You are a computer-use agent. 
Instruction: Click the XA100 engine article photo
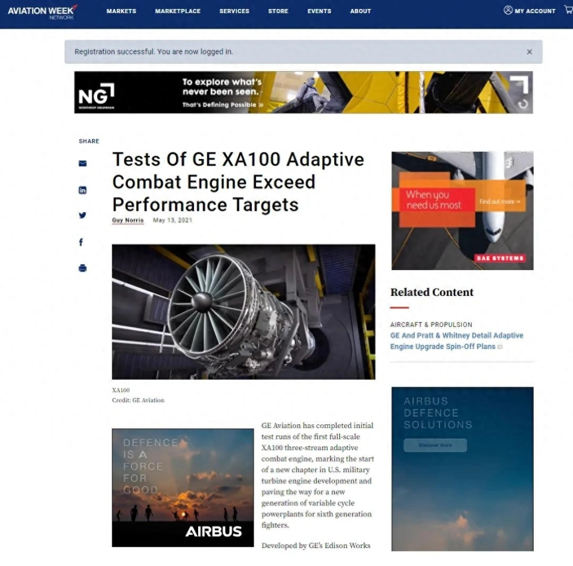point(244,312)
